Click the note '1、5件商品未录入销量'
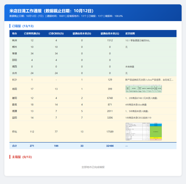This screenshot has width=186, height=184. (137, 111)
